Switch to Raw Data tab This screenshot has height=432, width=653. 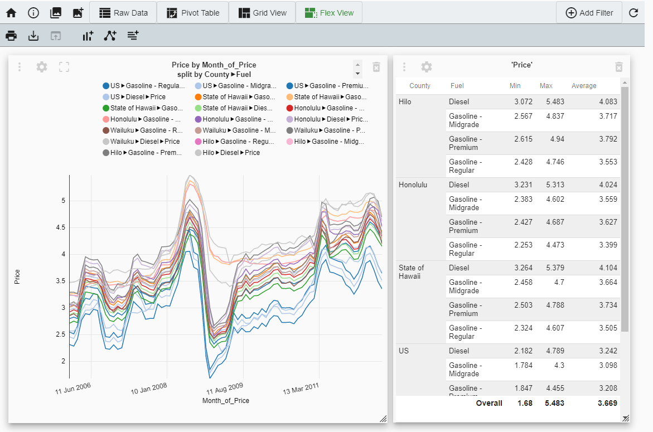(123, 12)
